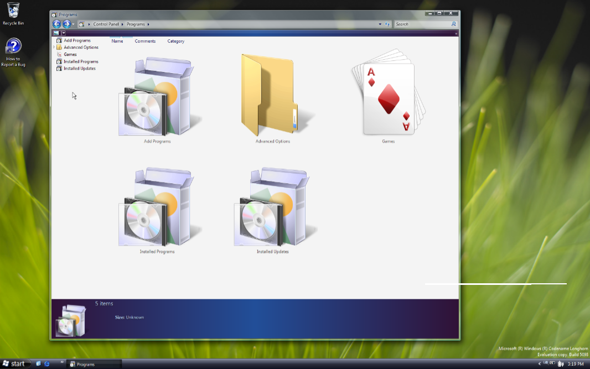Click the Forward navigation arrow
590x369 pixels.
(66, 24)
